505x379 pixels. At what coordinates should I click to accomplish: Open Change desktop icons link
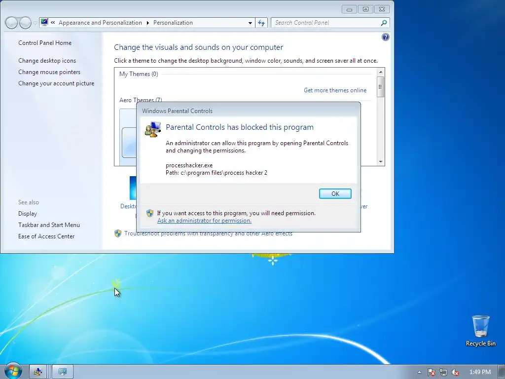[47, 61]
